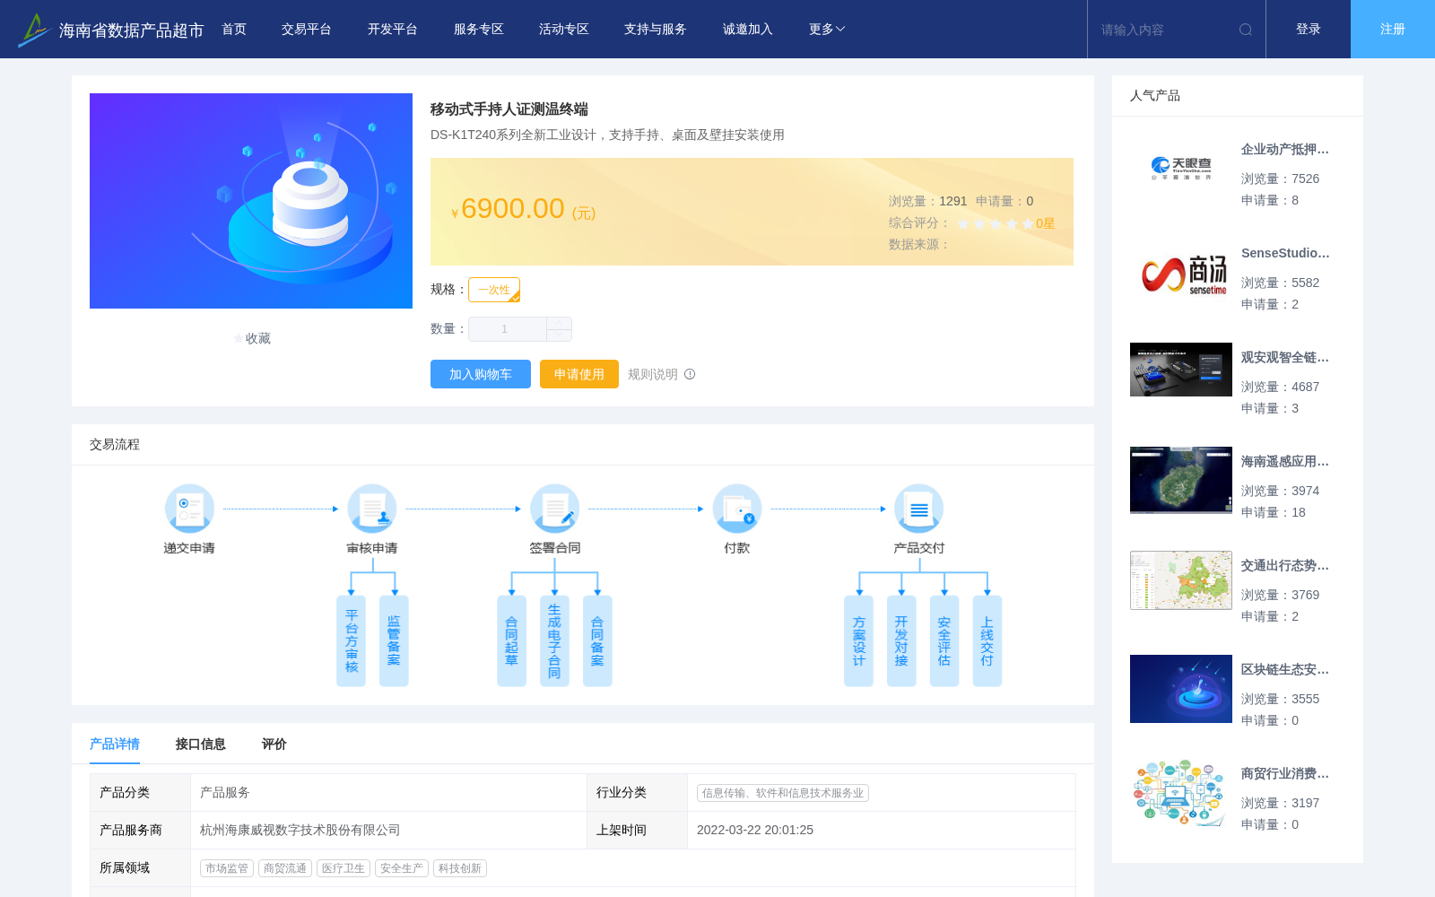Click the 医疗卫生 domain tag
Viewport: 1435px width, 897px height.
(x=344, y=868)
